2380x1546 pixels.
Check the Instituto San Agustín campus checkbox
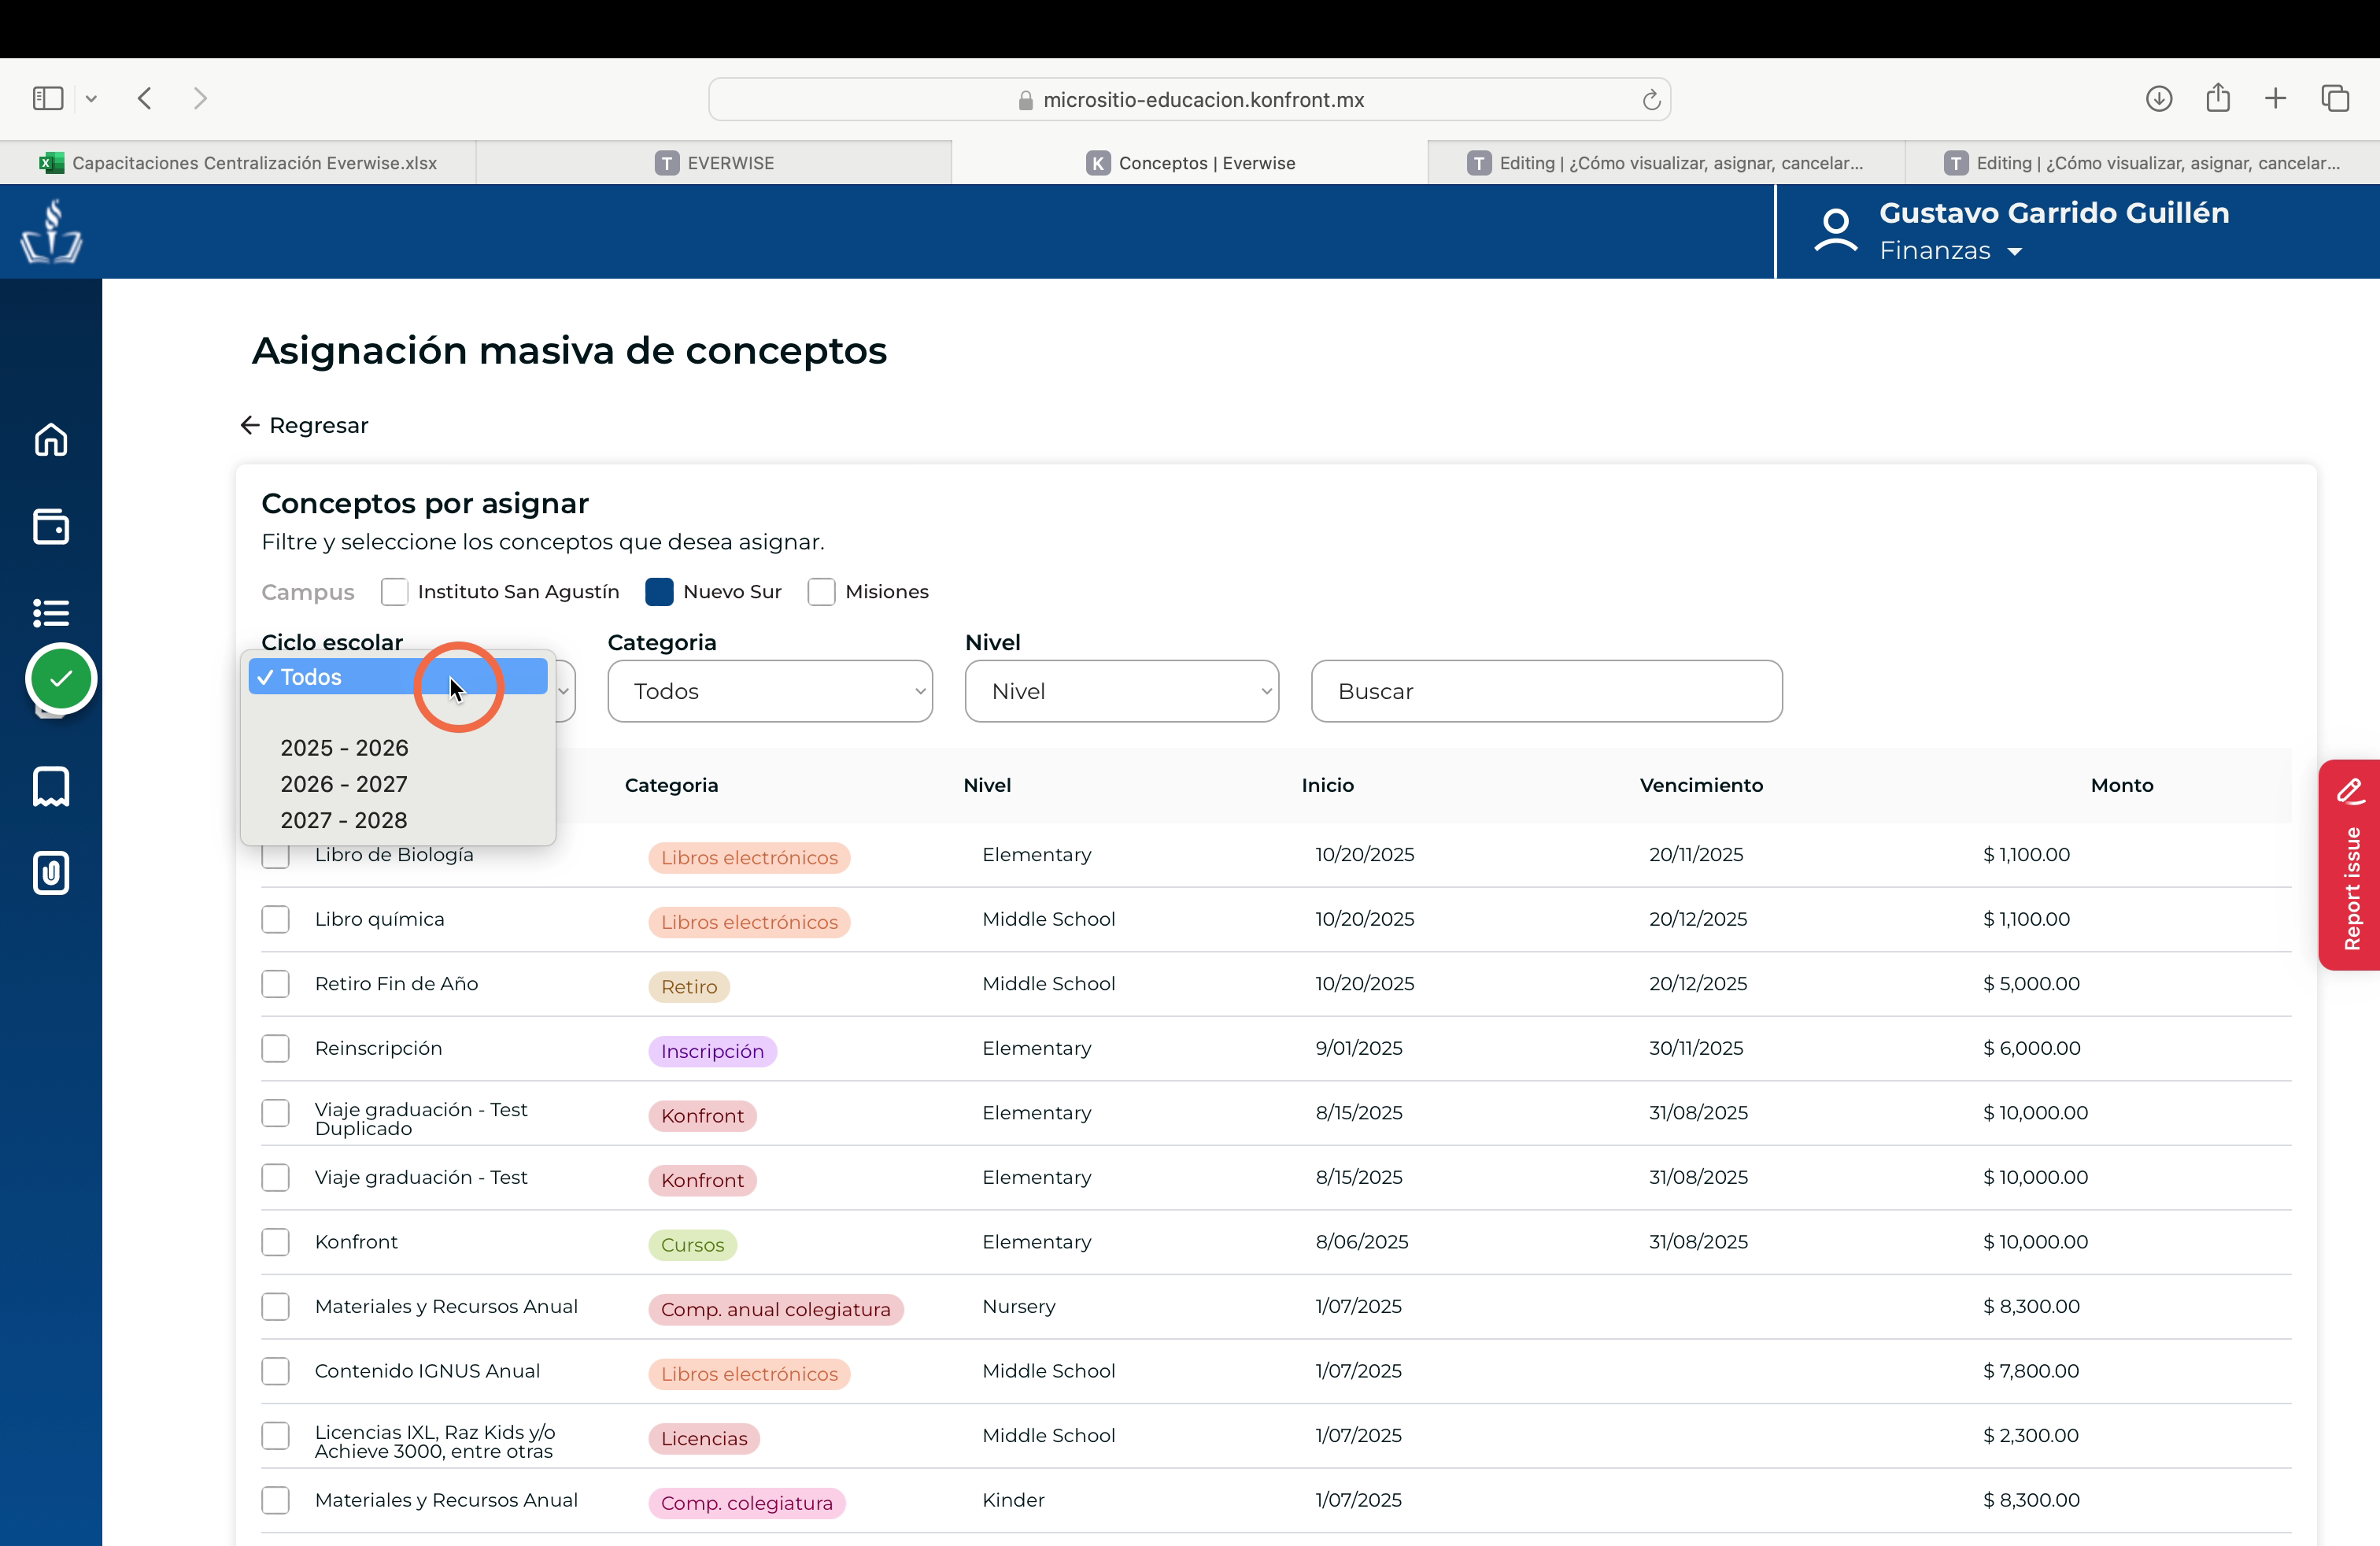(394, 592)
